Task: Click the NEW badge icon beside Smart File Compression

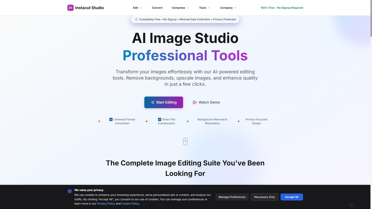Action: [x=160, y=119]
